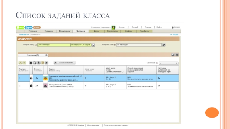The width and height of the screenshot is (230, 129).
Task: Click the help icon on Задания(2) tab
Action: click(x=46, y=55)
